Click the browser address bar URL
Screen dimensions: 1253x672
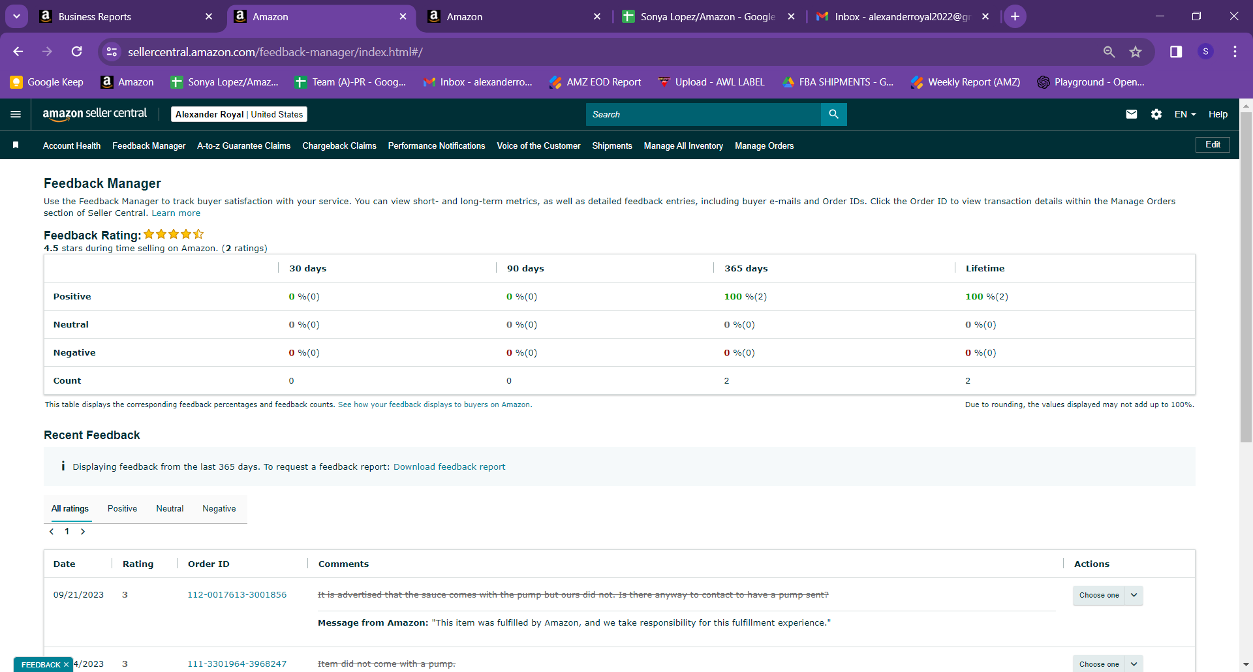click(x=275, y=52)
